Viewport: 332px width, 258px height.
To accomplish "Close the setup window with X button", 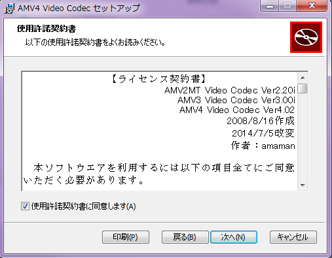I will pos(312,6).
